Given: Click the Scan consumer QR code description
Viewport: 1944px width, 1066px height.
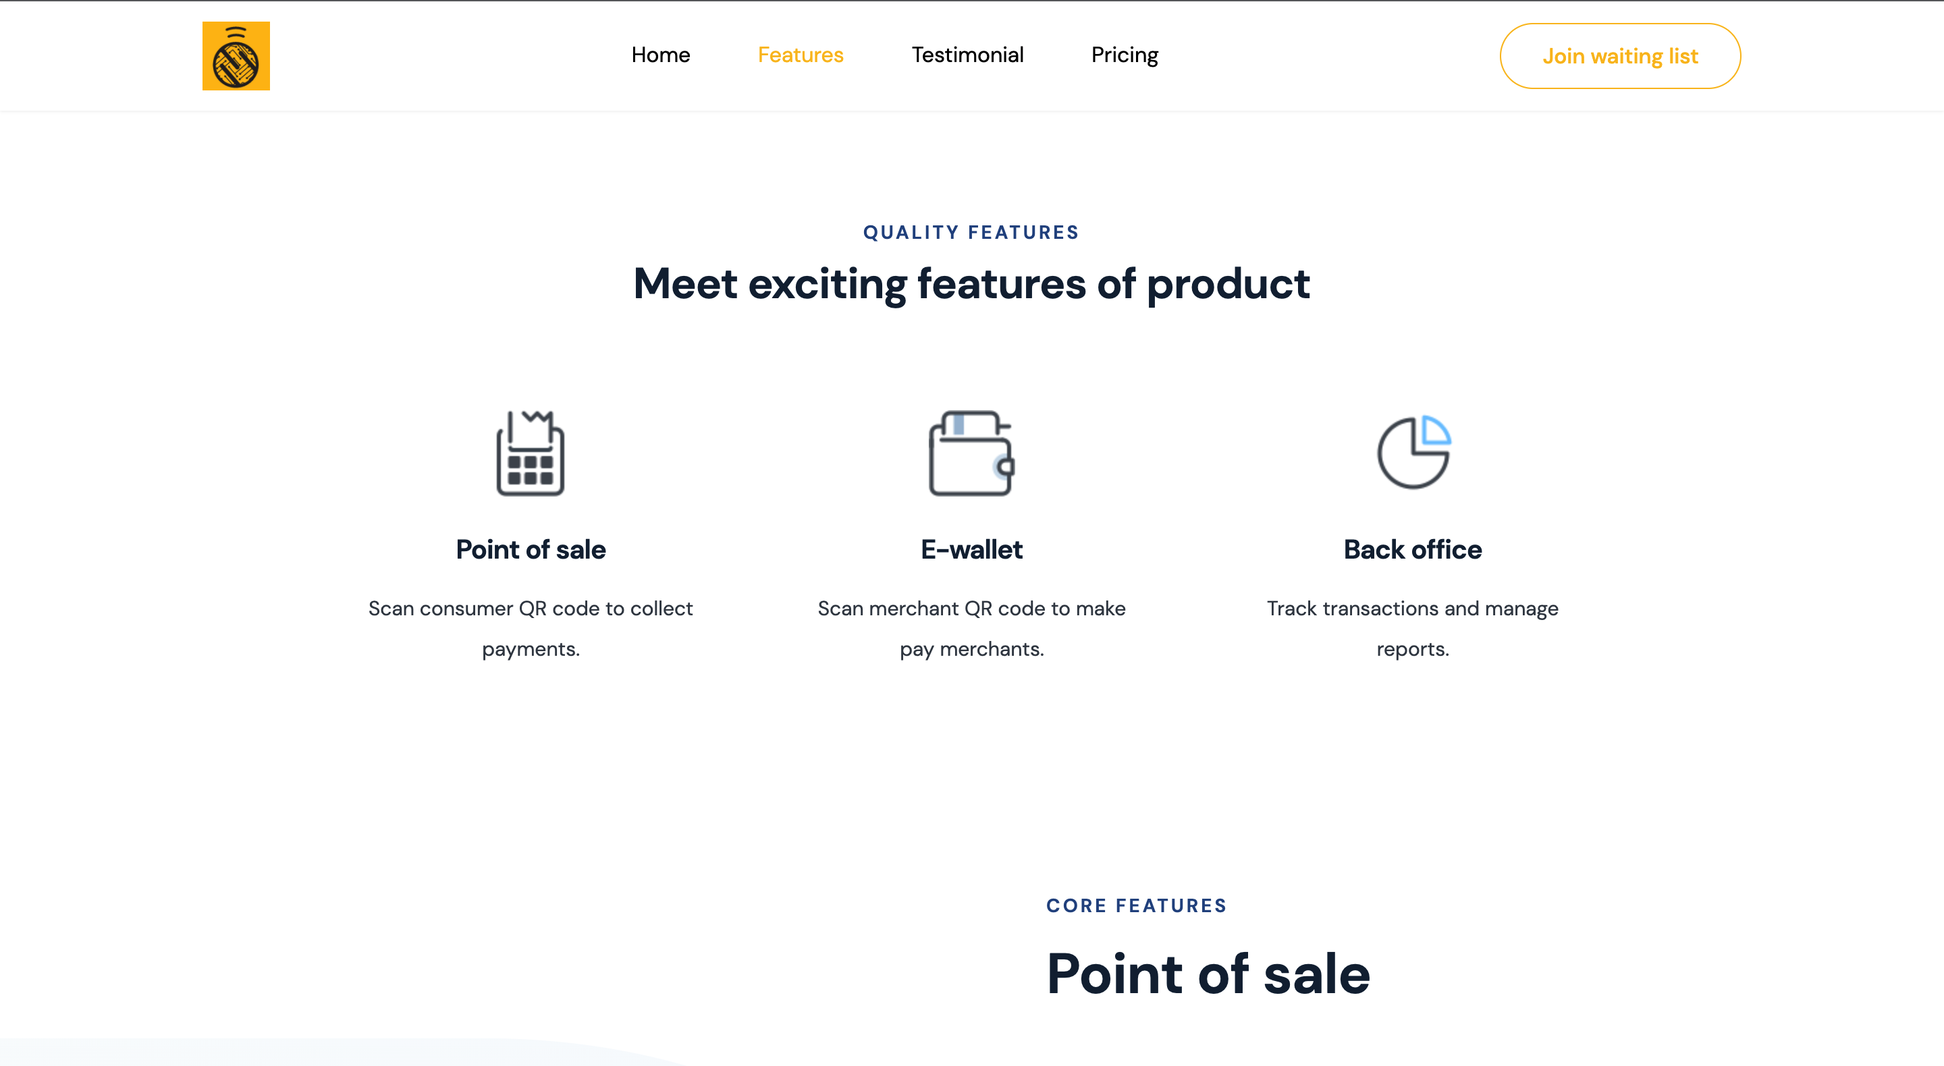Looking at the screenshot, I should click(x=531, y=628).
